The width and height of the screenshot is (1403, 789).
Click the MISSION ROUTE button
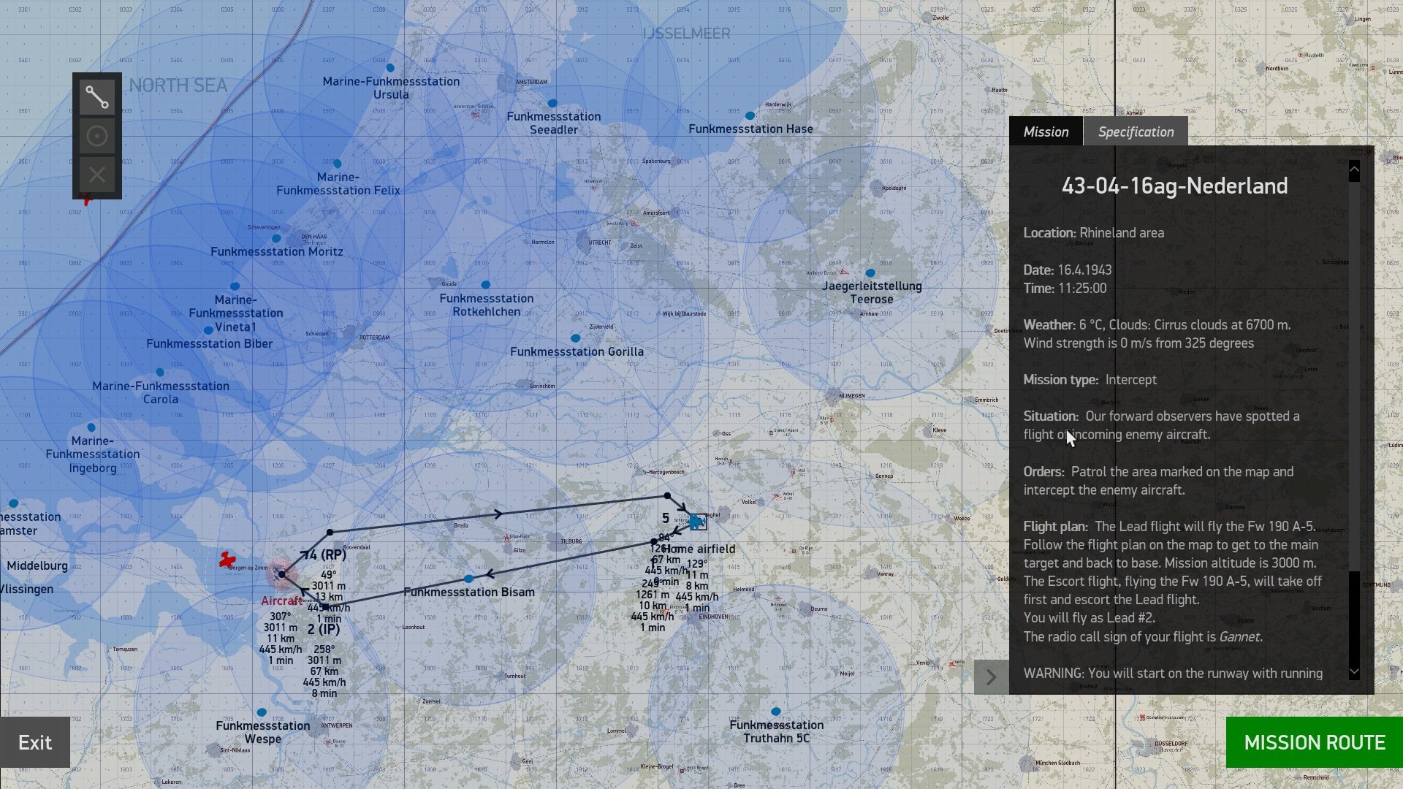pos(1314,742)
